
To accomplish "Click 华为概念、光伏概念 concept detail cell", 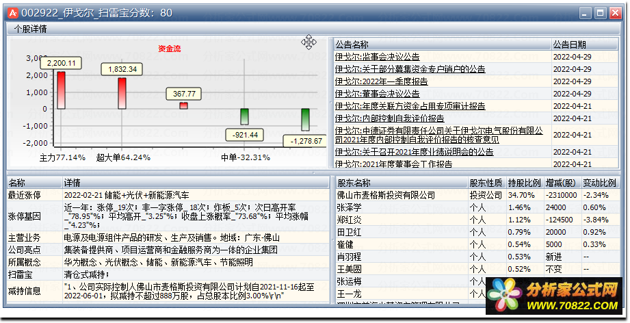I will pyautogui.click(x=196, y=262).
